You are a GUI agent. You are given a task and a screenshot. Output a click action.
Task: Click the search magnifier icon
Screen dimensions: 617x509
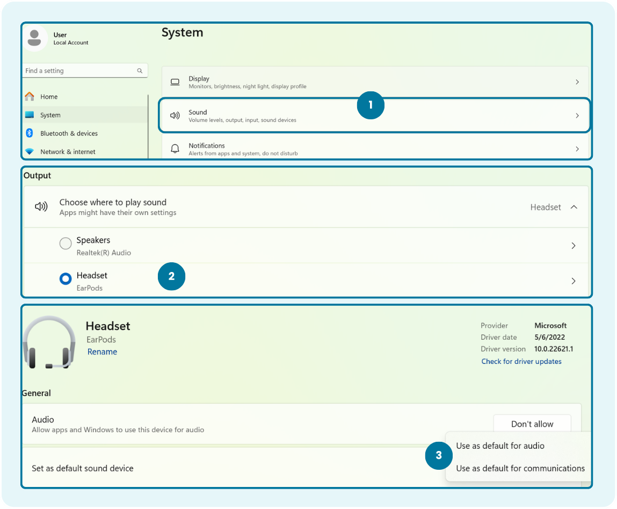click(x=140, y=71)
